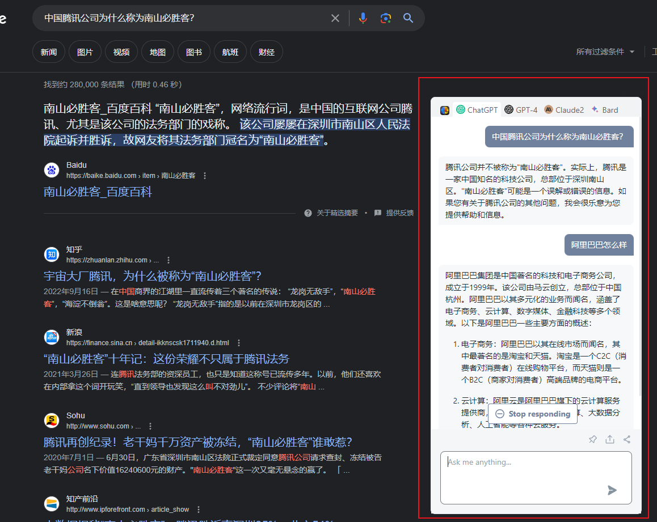Filter results by 财经
The height and width of the screenshot is (522, 657).
pyautogui.click(x=267, y=52)
